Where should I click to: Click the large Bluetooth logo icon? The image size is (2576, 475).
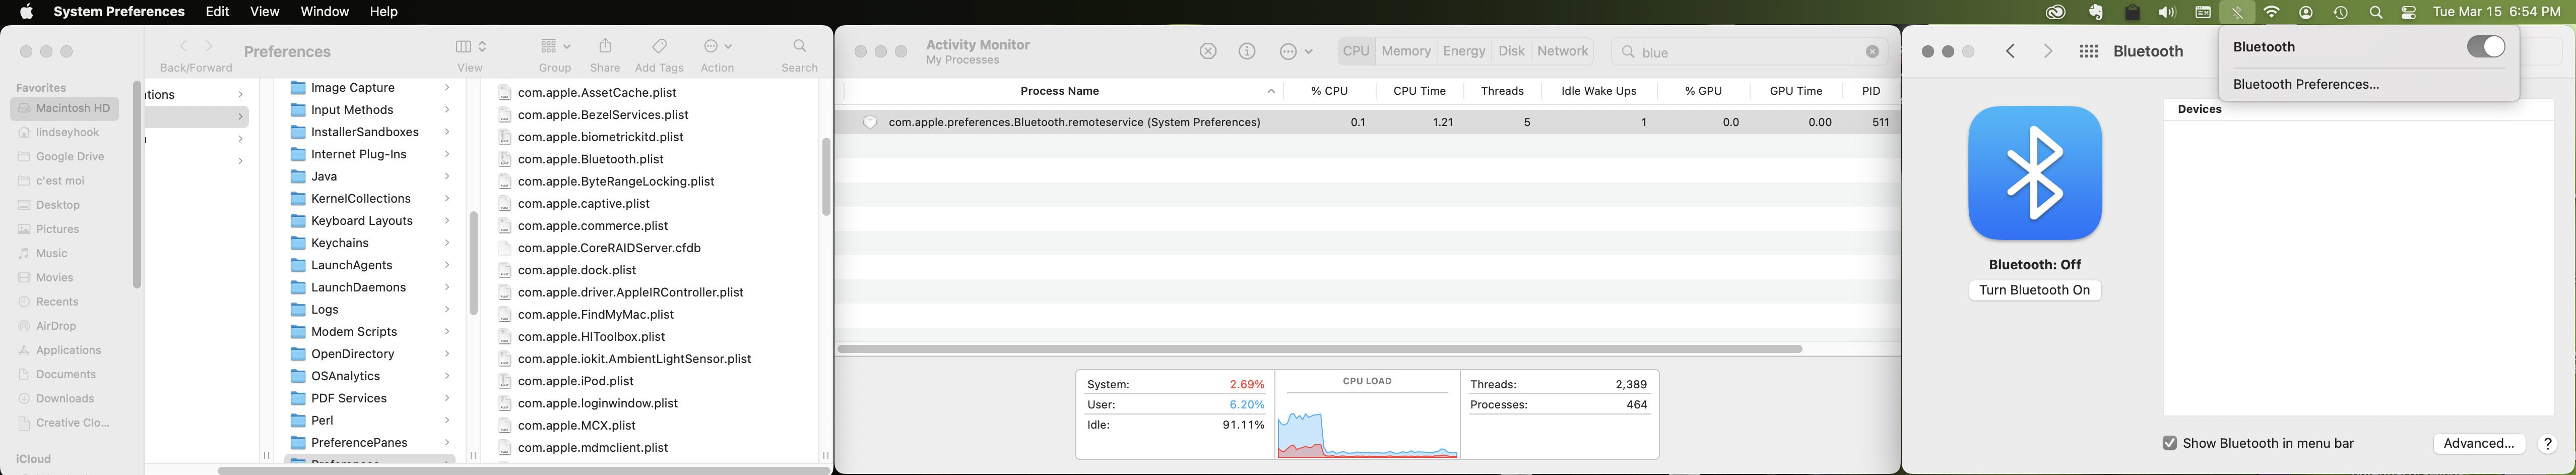(2035, 173)
